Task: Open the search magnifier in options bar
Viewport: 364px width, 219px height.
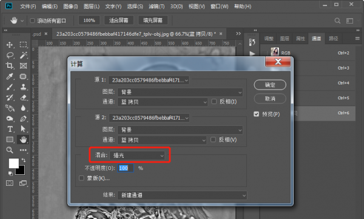Action: click(337, 21)
